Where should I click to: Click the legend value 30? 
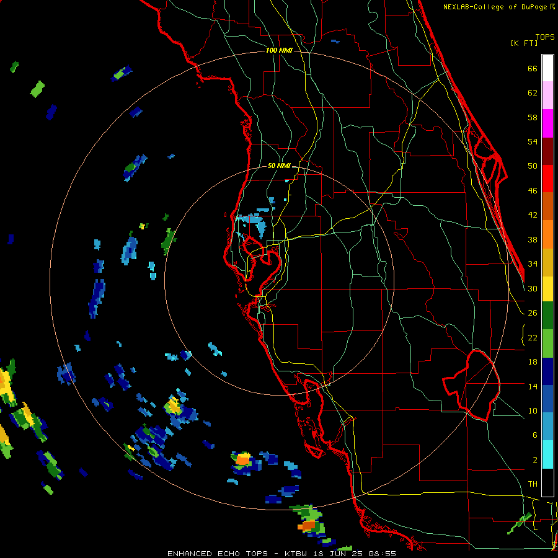pos(533,288)
